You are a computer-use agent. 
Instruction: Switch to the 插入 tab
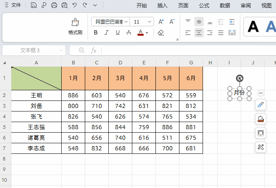coord(162,5)
